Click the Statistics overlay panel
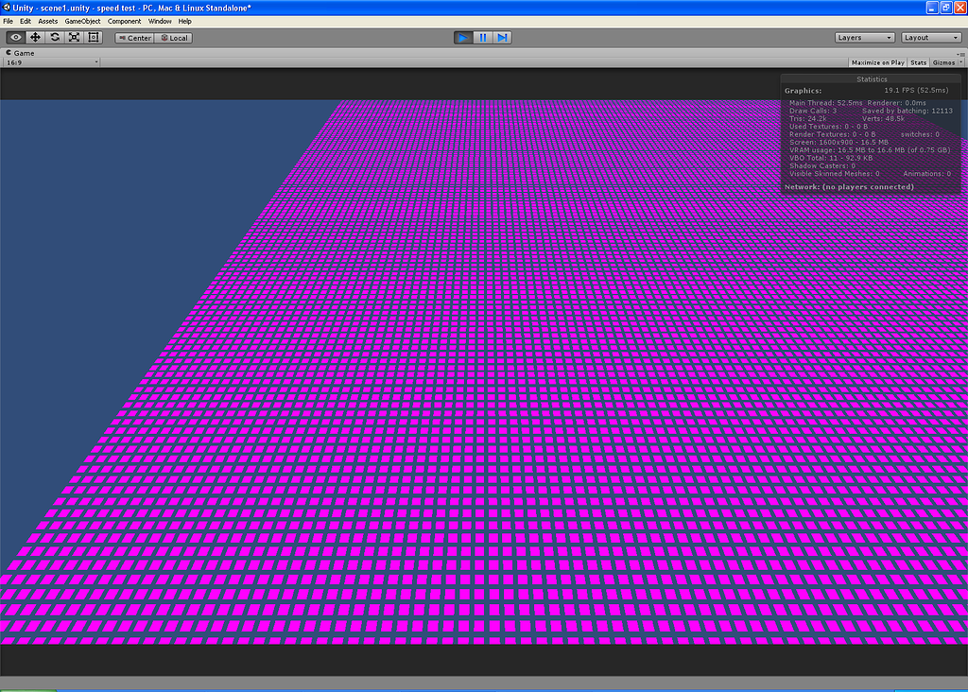Viewport: 968px width, 692px height. (870, 132)
